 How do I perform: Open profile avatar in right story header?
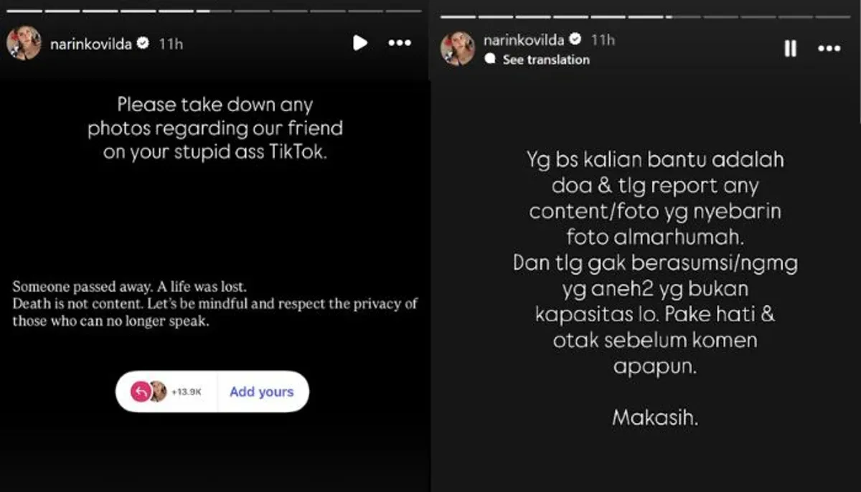pos(458,48)
